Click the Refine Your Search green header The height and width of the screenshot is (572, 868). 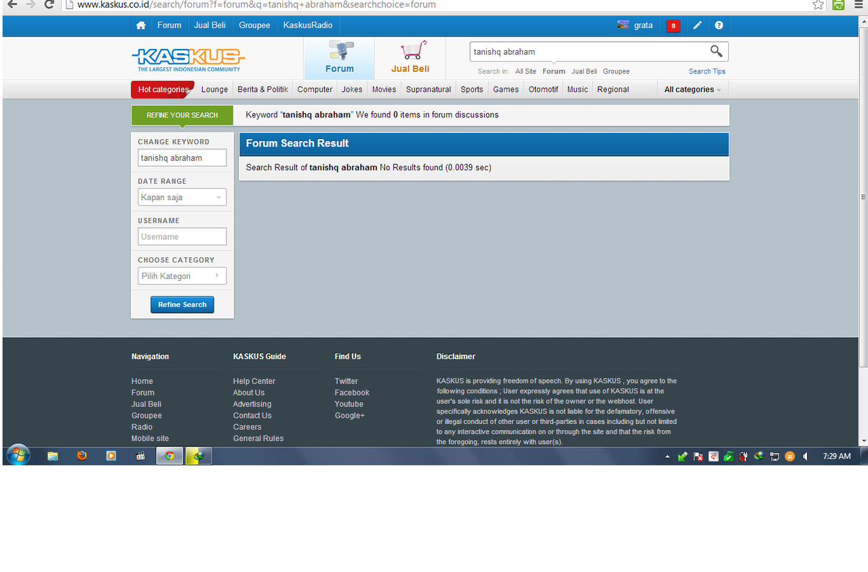pos(182,115)
